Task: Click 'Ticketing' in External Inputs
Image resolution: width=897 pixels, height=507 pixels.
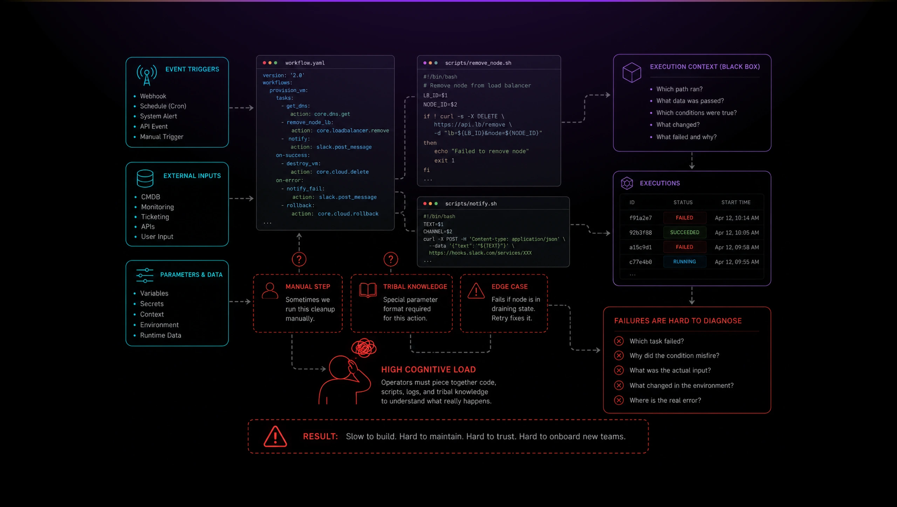Action: click(155, 217)
